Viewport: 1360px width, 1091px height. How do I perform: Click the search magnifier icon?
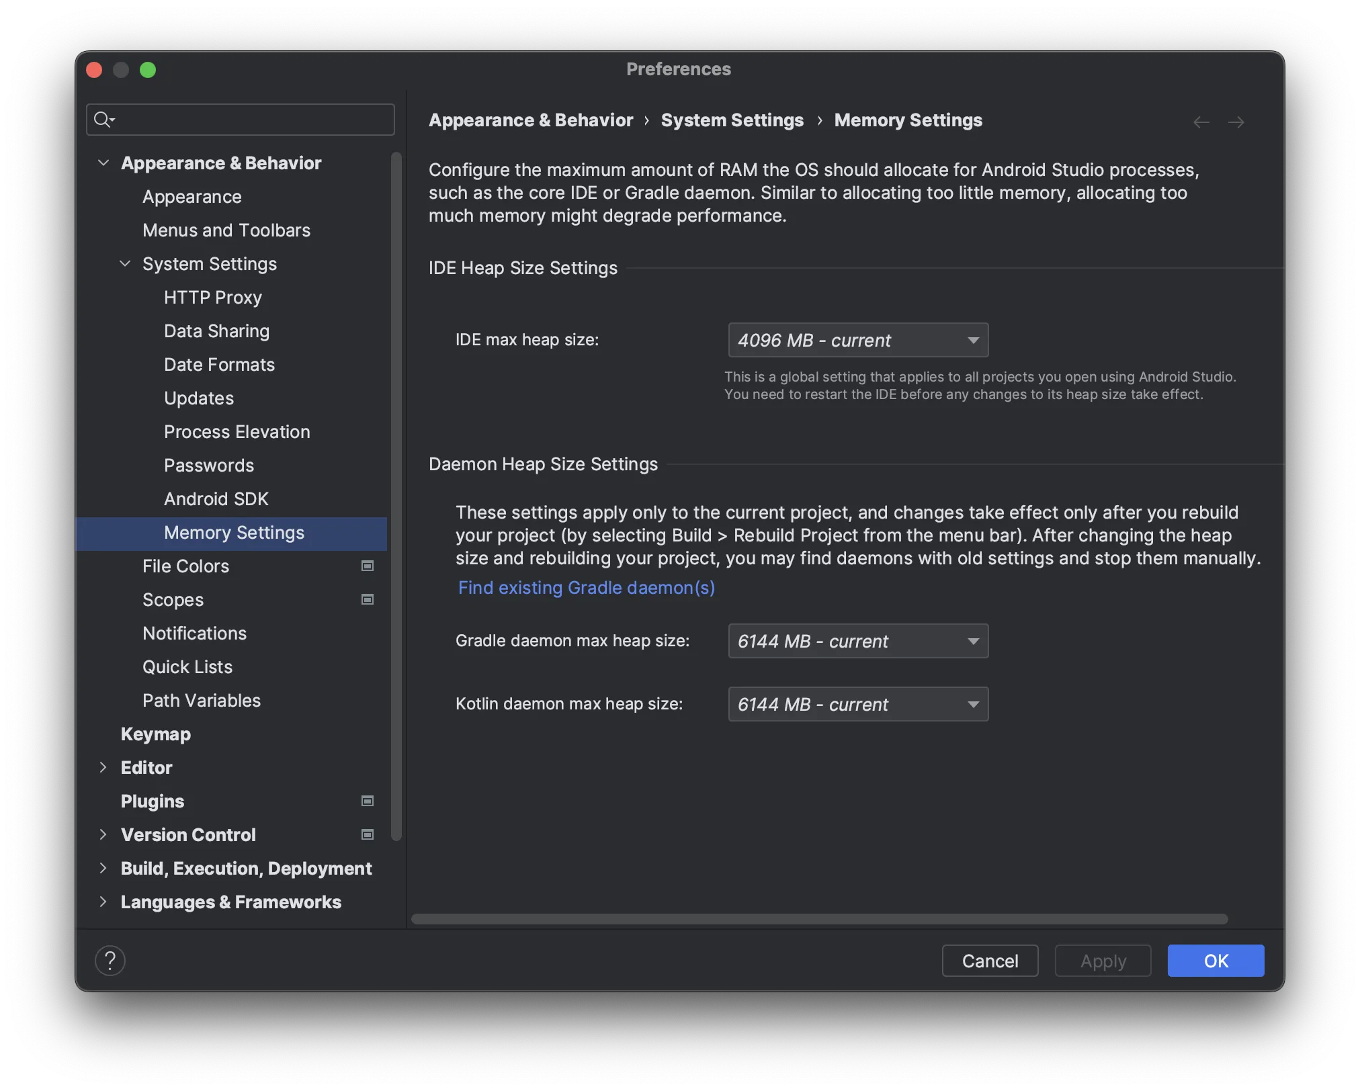(x=102, y=120)
